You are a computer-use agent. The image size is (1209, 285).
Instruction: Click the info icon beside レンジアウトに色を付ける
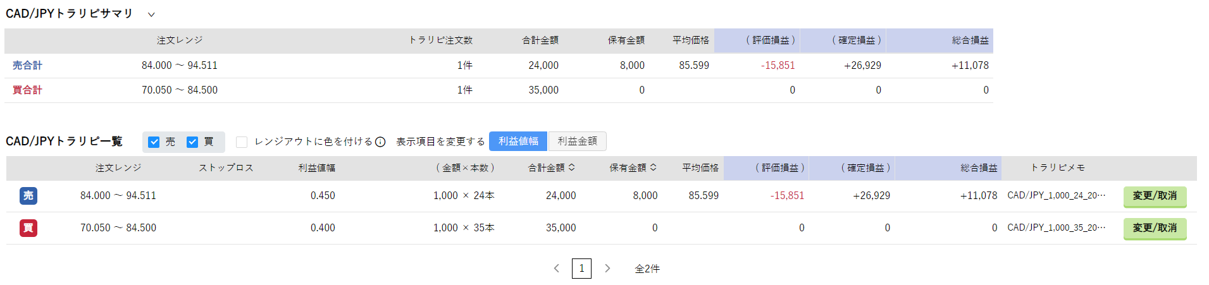(x=380, y=142)
